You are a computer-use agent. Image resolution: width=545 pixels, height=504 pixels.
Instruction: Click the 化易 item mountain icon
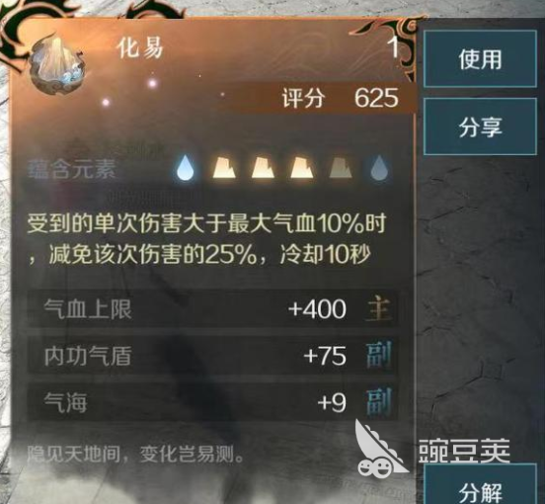57,64
